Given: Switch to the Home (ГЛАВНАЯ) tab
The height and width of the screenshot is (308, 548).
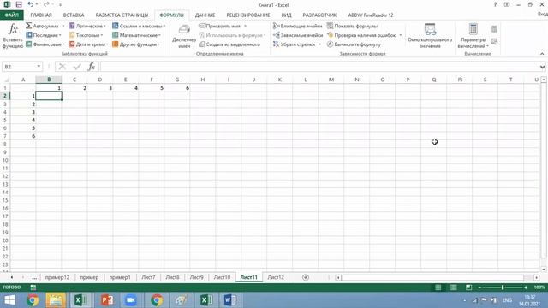Looking at the screenshot, I should pos(41,15).
